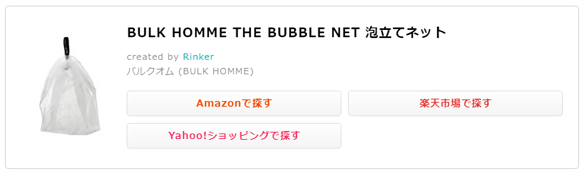Search for this product on Amazon
This screenshot has width=584, height=173.
coord(234,103)
